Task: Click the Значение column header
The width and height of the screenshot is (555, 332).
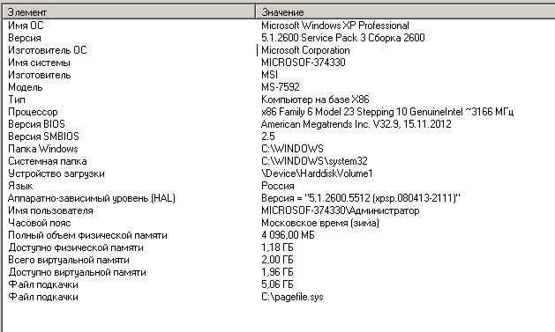Action: coord(405,12)
